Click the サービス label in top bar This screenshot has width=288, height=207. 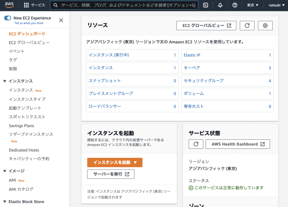click(38, 5)
